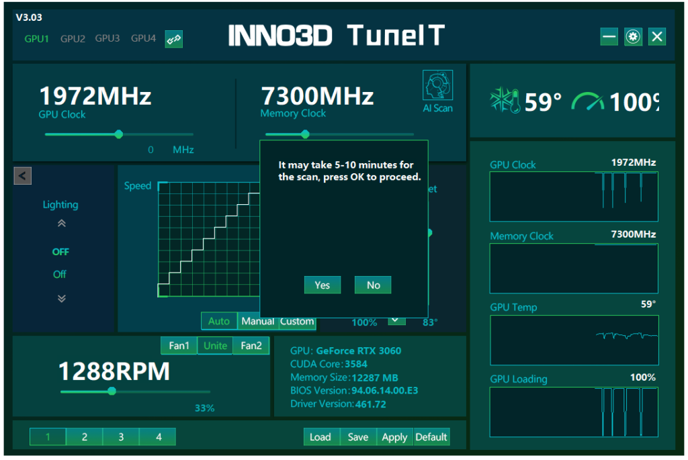Launch the AI Scan feature icon
688x460 pixels.
(x=437, y=85)
